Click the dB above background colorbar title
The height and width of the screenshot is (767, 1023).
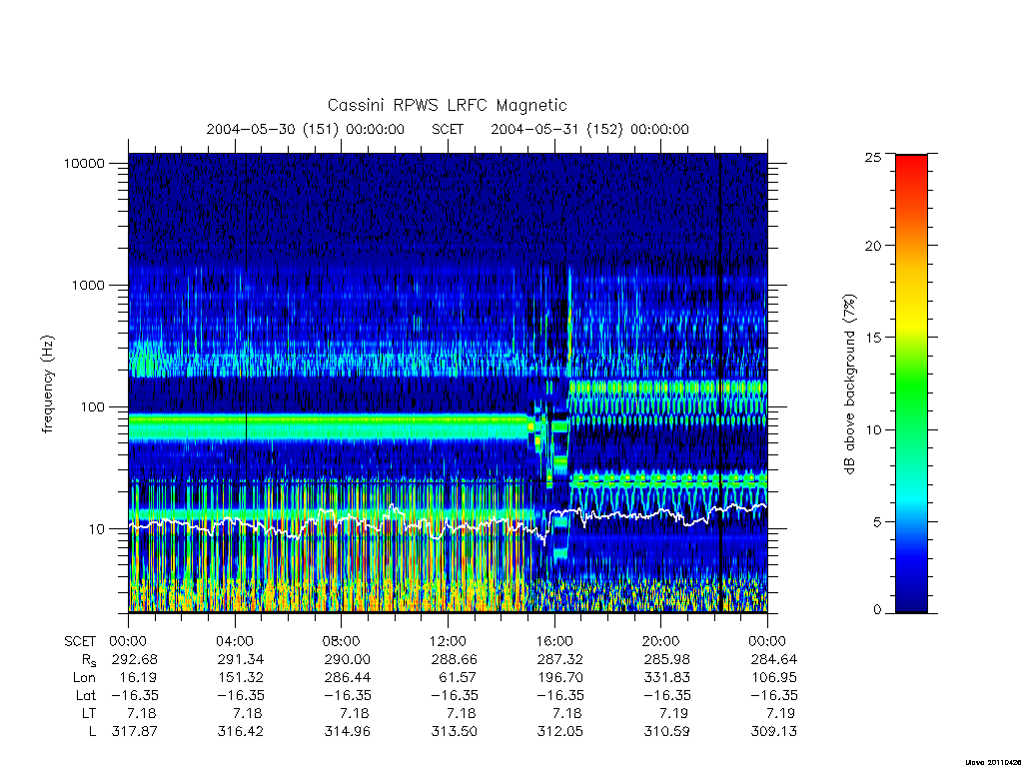point(849,383)
